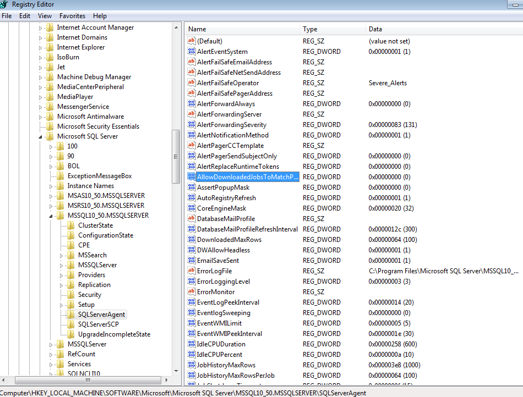Expand the RefCount key

[51, 354]
